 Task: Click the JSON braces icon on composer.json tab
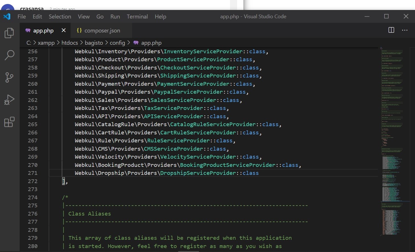tap(79, 30)
